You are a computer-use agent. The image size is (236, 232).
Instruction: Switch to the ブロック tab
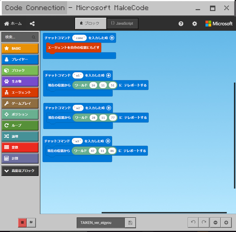click(x=91, y=23)
